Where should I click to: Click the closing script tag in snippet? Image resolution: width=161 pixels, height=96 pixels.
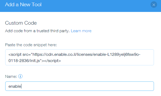[52, 61]
